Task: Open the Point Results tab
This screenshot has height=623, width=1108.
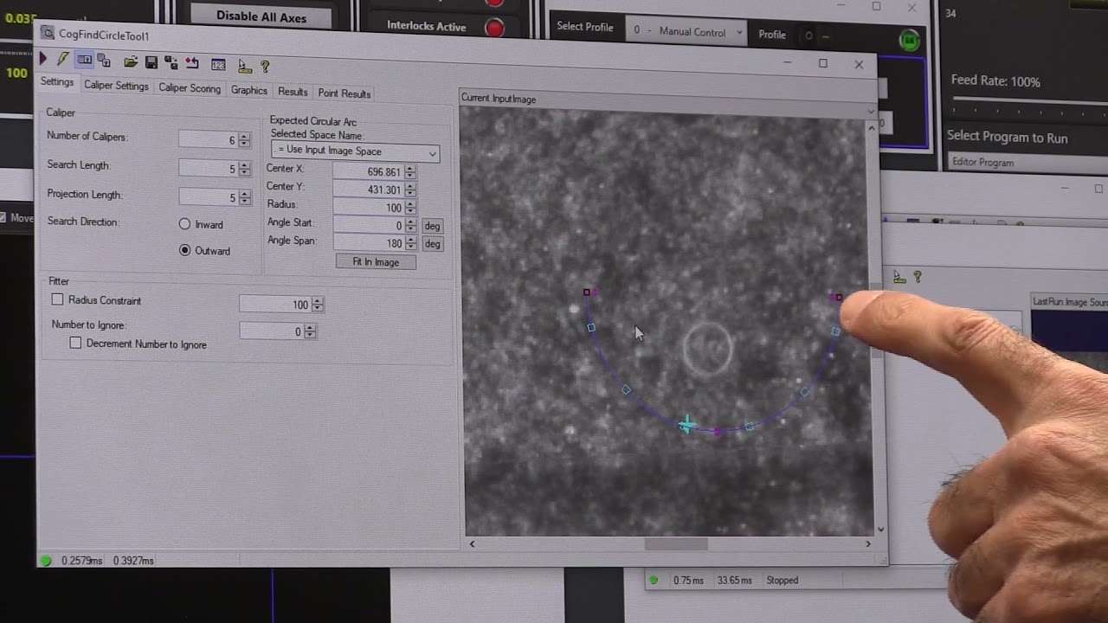Action: pyautogui.click(x=345, y=93)
